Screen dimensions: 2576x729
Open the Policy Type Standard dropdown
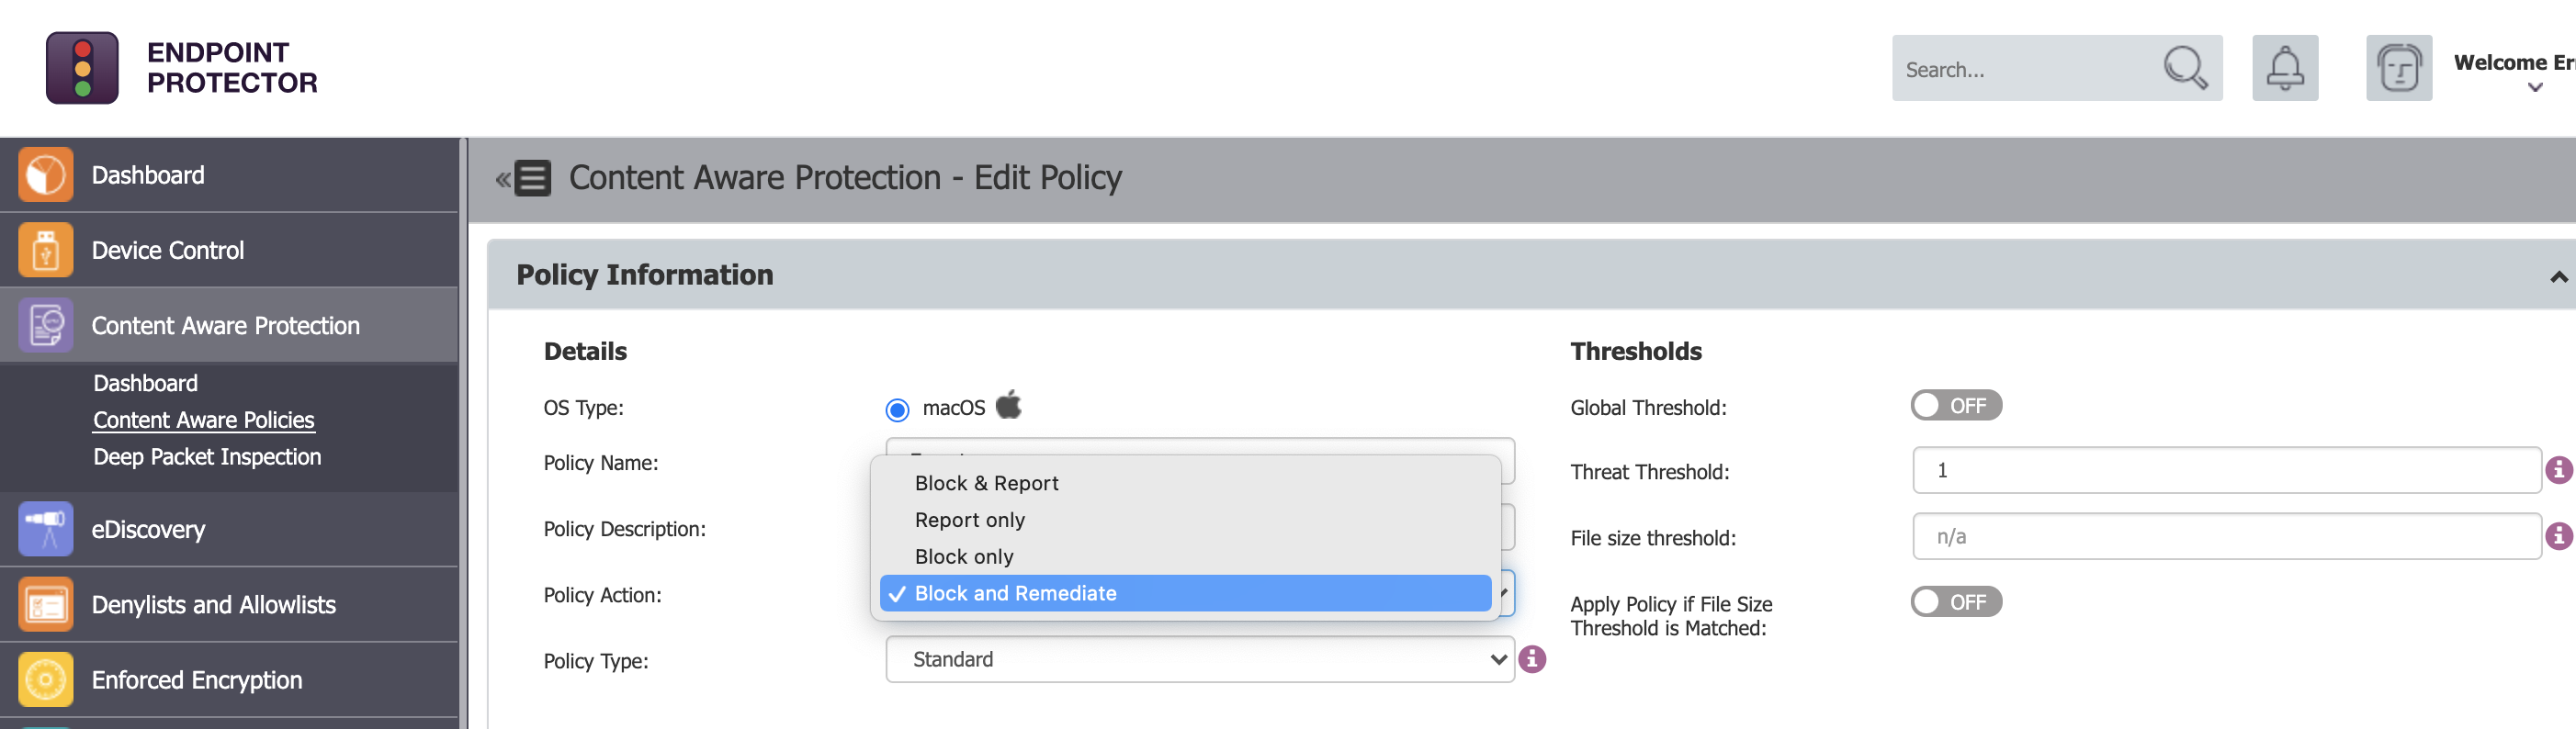pyautogui.click(x=1198, y=659)
